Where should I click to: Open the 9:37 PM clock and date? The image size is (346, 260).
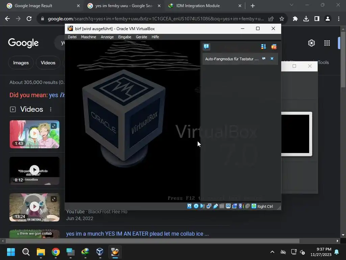321,252
